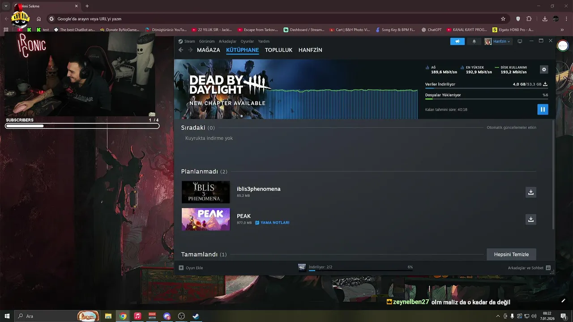Open the Oyunlar menu
The width and height of the screenshot is (573, 322).
247,41
